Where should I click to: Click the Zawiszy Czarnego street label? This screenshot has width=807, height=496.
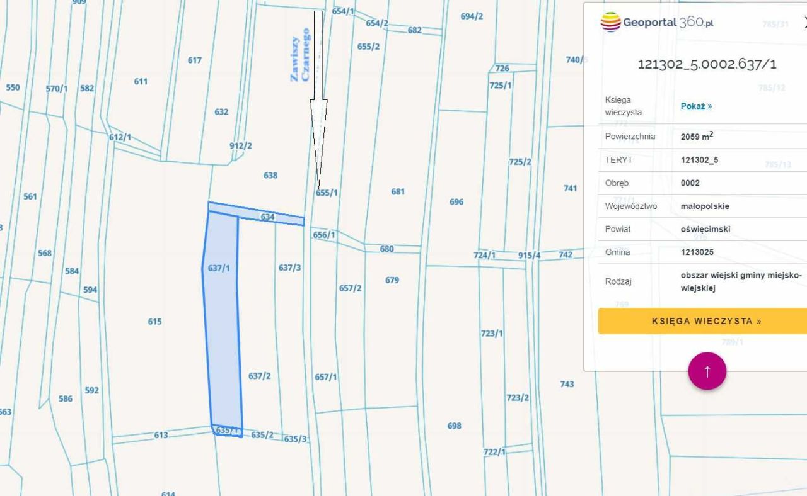pyautogui.click(x=299, y=54)
